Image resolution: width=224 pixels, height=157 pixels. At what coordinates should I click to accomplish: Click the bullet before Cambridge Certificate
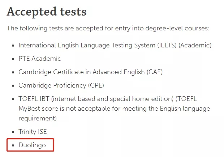(x=13, y=72)
